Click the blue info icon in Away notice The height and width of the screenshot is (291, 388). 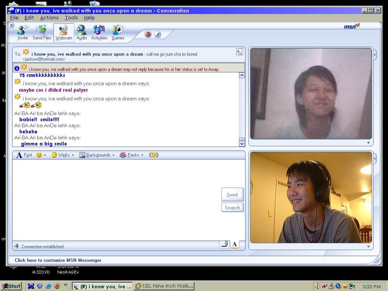click(17, 68)
